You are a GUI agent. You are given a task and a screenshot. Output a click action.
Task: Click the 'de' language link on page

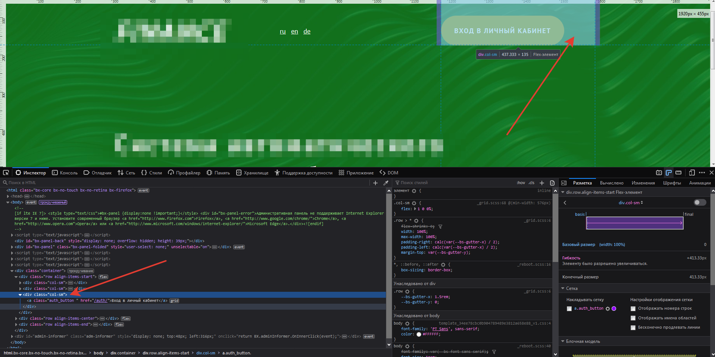[x=307, y=31]
